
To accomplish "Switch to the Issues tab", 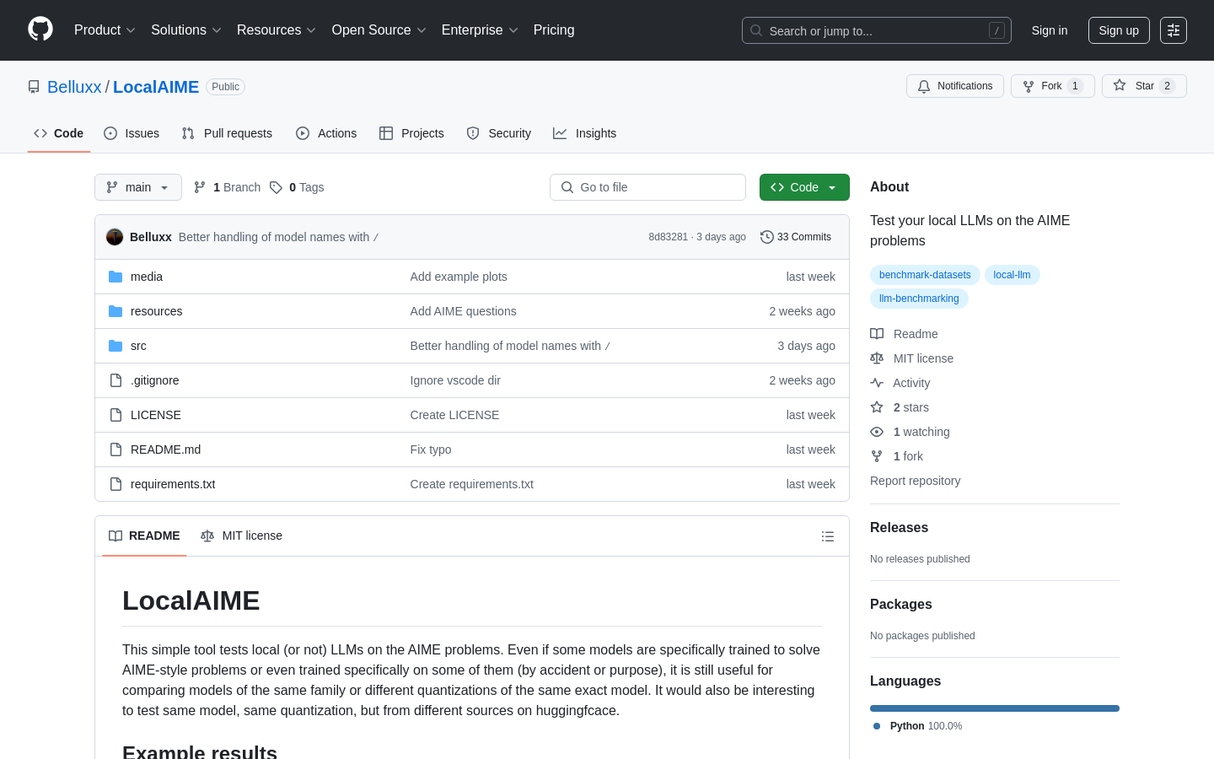I will (132, 133).
